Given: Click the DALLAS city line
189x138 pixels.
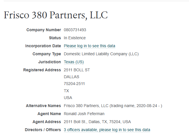Looking at the screenshot, I should (x=71, y=77).
